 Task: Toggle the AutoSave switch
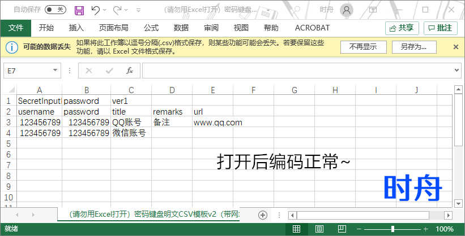tap(56, 10)
